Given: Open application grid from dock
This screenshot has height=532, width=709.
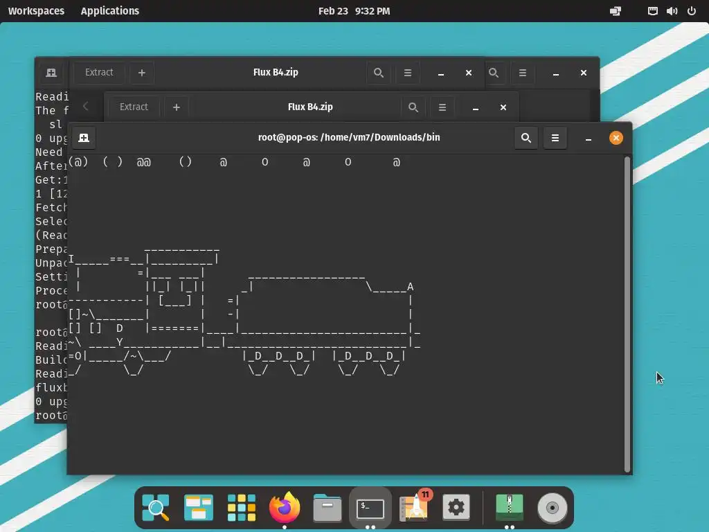Looking at the screenshot, I should point(242,508).
